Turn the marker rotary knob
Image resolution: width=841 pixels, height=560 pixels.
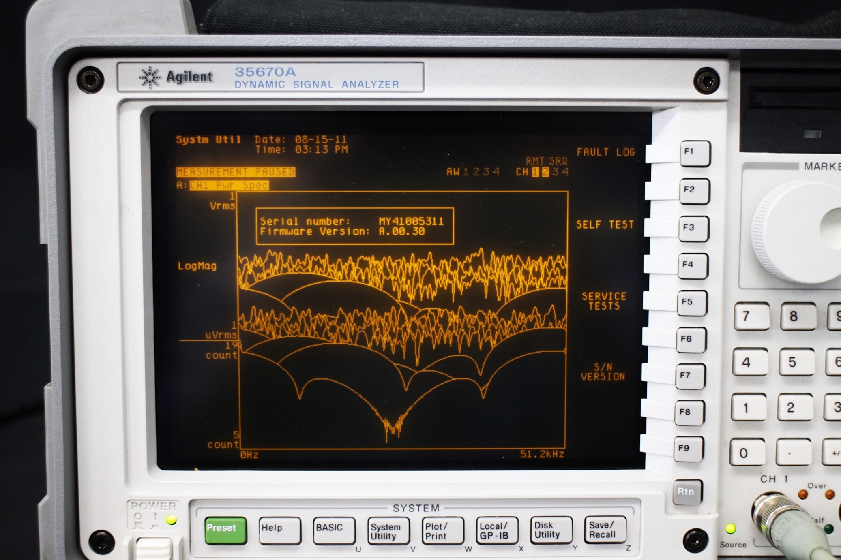pos(797,232)
